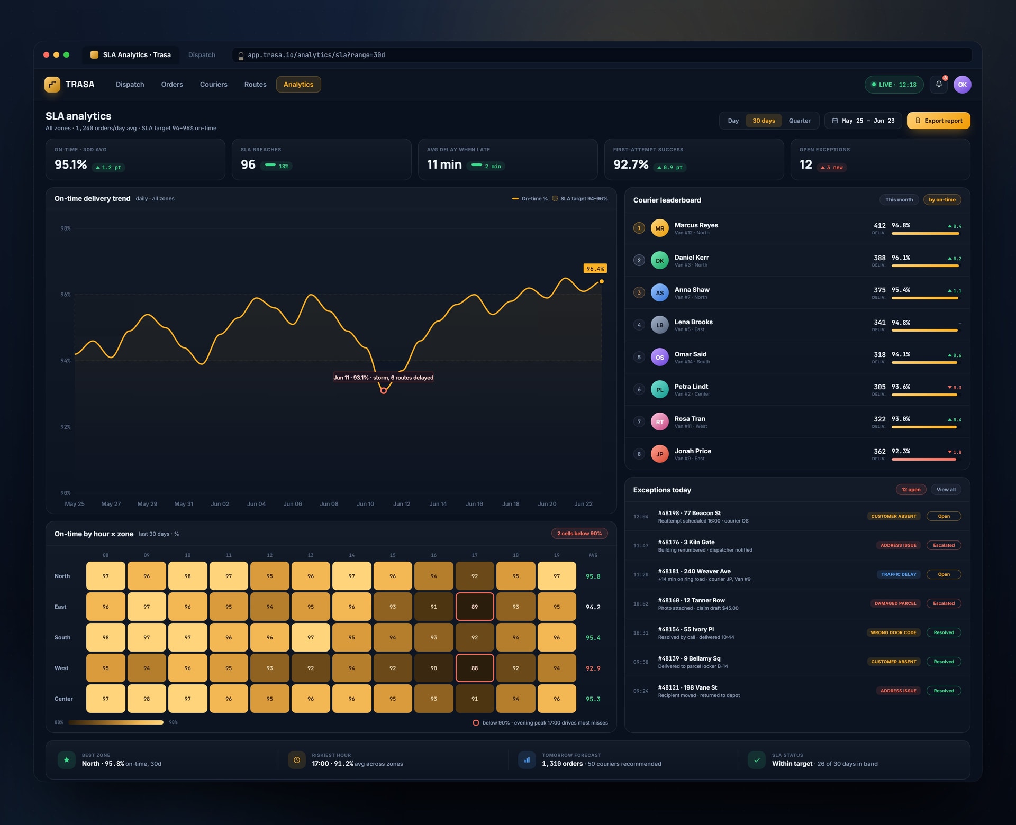Screen dimensions: 1016x825
Task: Click the Trasa logo icon
Action: 52,85
